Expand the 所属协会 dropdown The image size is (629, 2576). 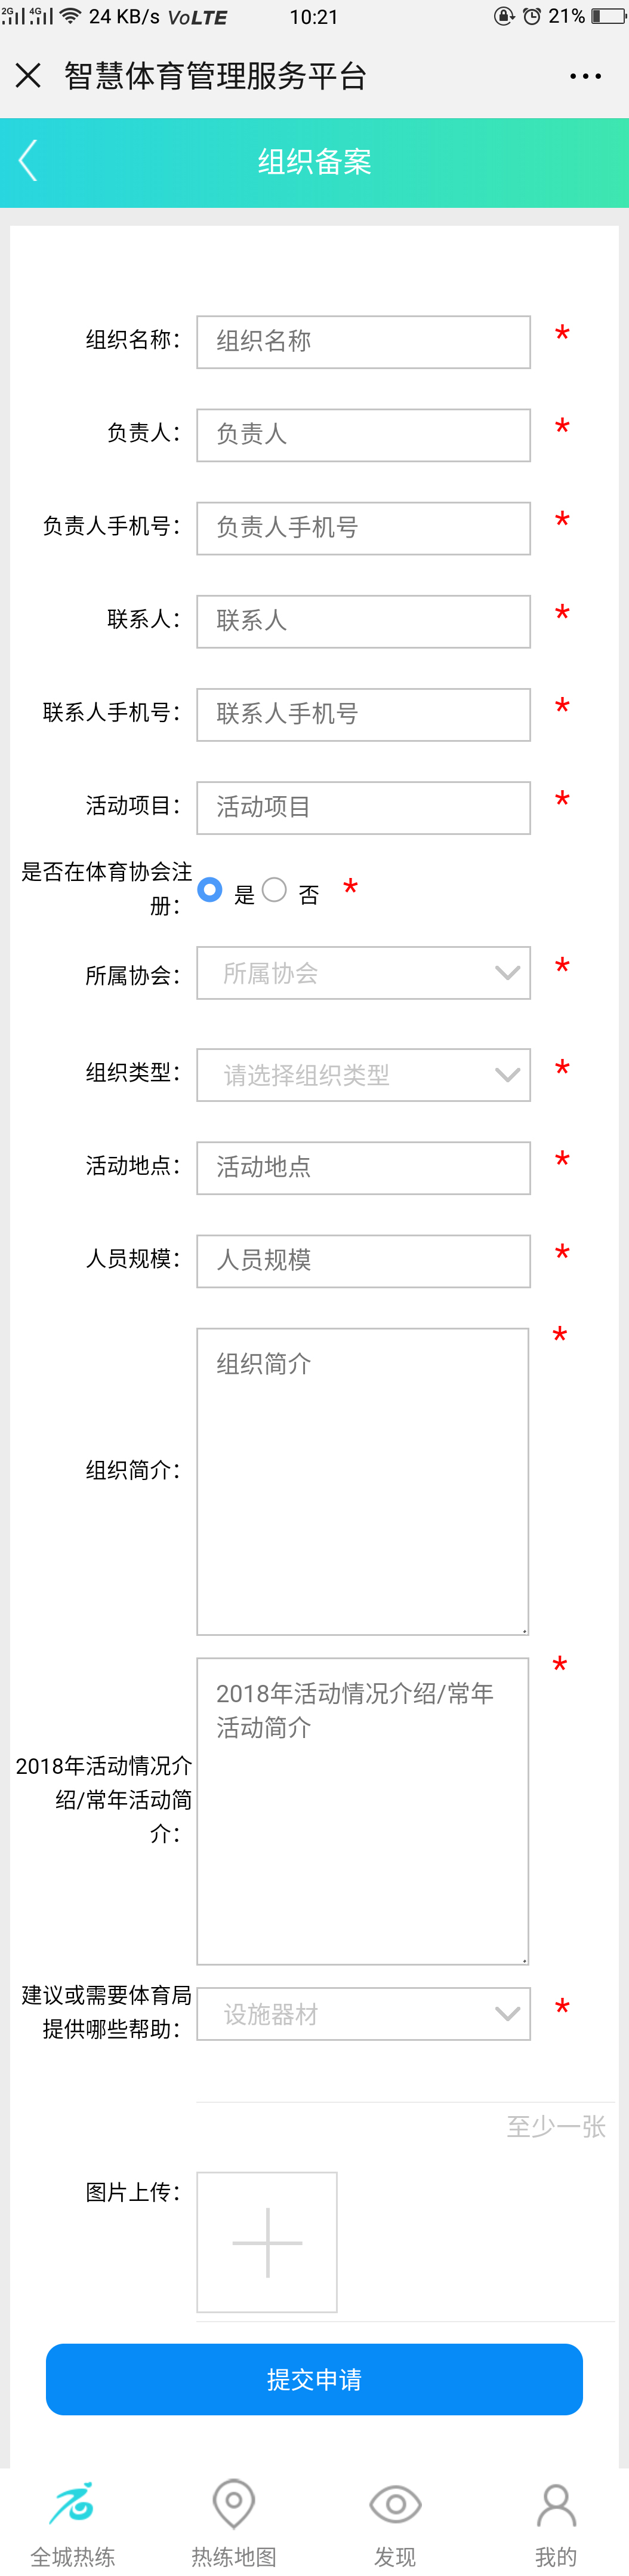click(363, 973)
